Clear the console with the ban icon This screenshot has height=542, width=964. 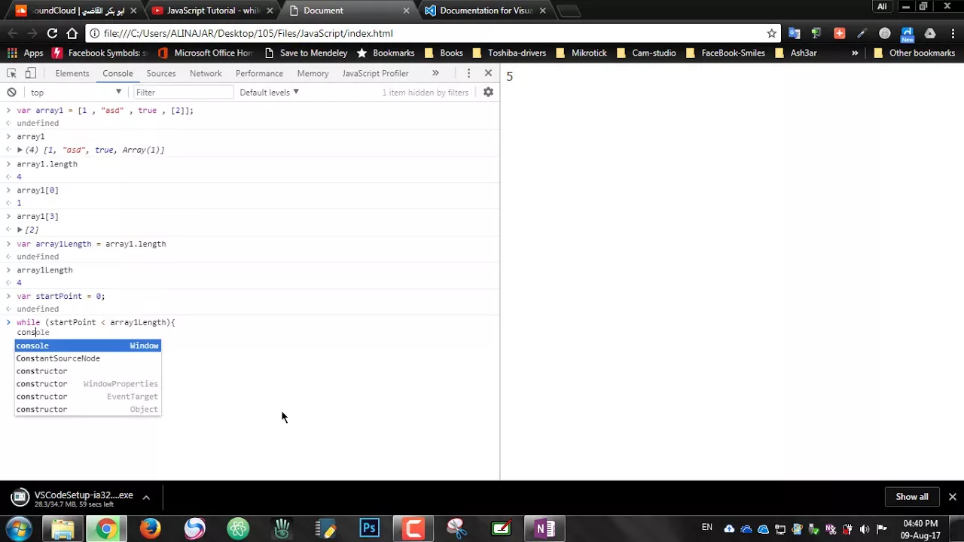point(11,92)
